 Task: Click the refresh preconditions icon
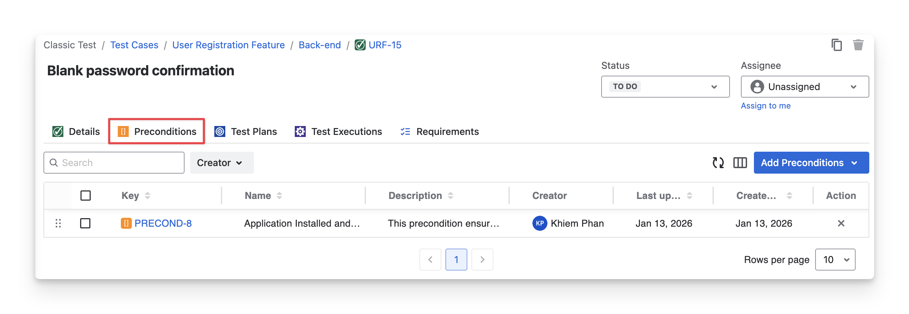tap(718, 163)
